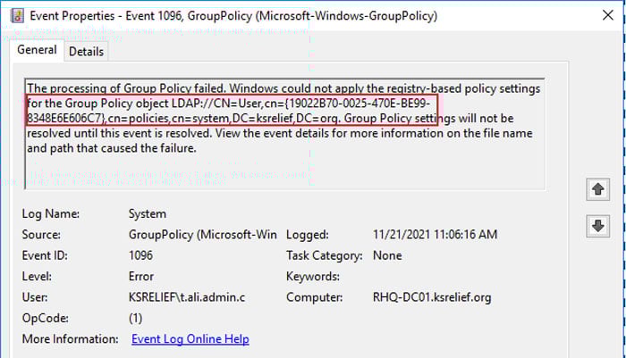Select the User value KSRELIEF\t.ali.admin.c
Viewport: 626px width, 358px height.
[x=187, y=297]
